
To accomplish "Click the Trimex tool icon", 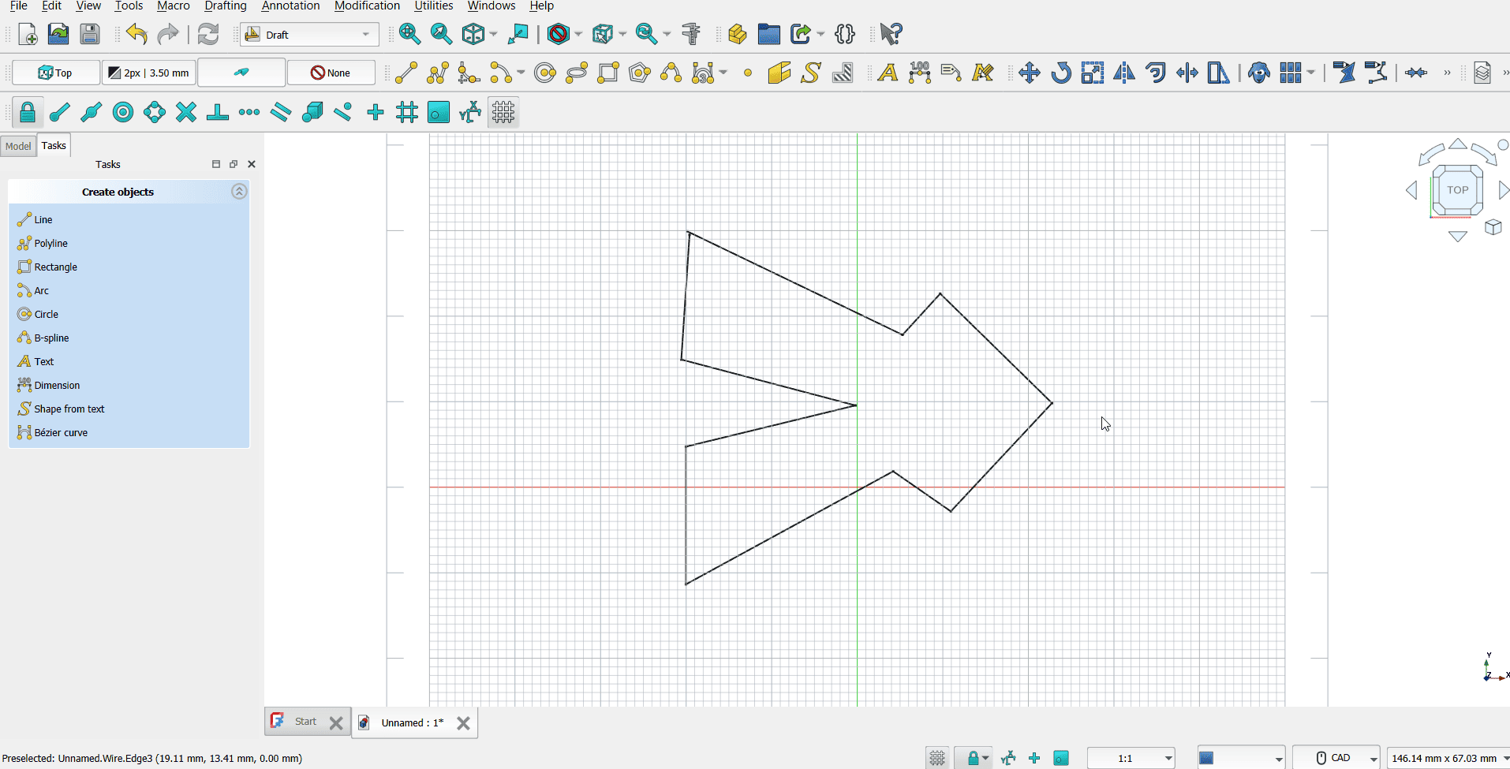I will pyautogui.click(x=1187, y=73).
